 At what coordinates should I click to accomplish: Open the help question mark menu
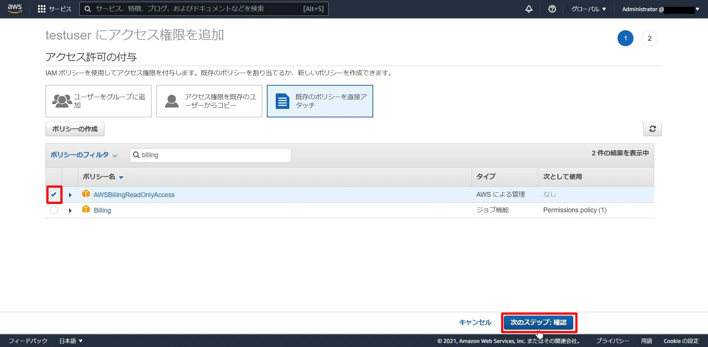point(552,9)
